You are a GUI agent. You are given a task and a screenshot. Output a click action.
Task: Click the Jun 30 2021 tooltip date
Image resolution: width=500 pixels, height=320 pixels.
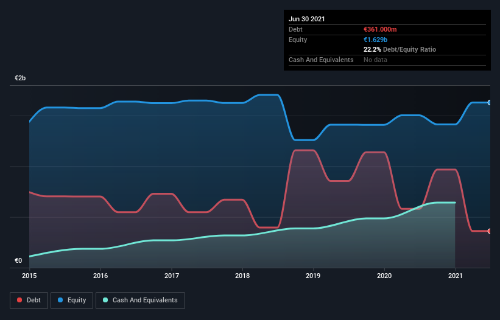click(x=307, y=19)
